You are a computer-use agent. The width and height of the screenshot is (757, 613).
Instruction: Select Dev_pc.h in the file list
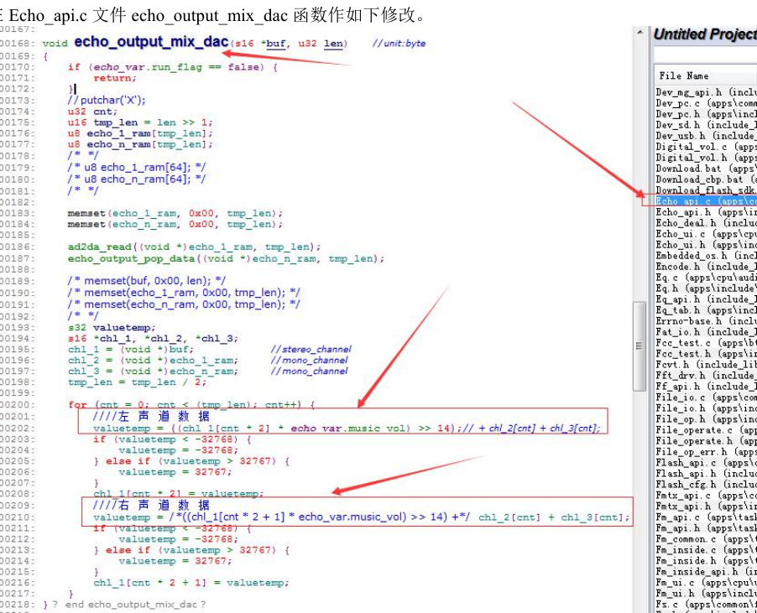click(706, 114)
